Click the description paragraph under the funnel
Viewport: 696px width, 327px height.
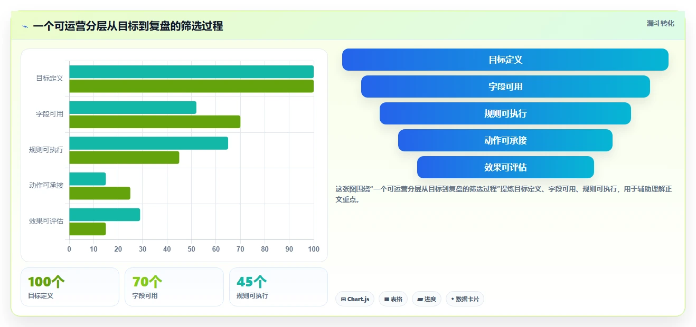click(504, 194)
